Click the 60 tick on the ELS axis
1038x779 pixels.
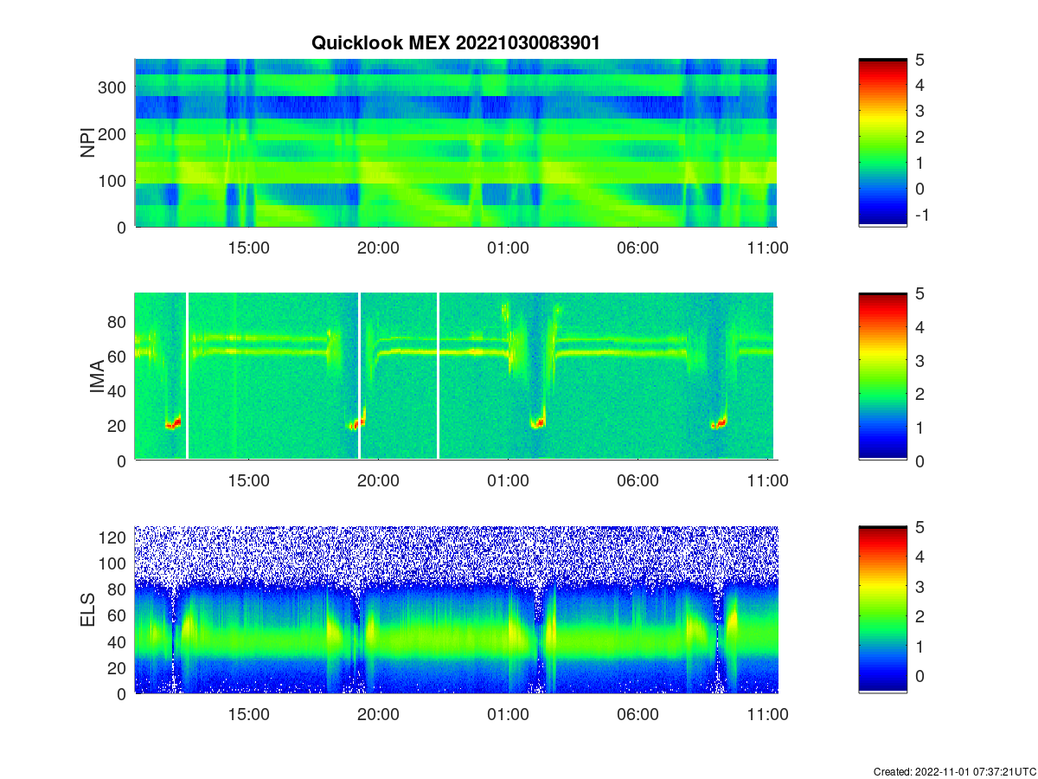(118, 616)
